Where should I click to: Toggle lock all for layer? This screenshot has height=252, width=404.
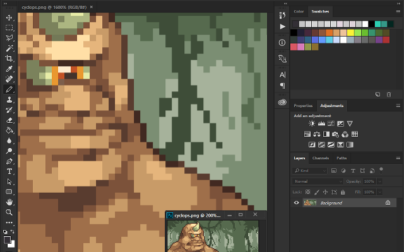click(x=343, y=192)
